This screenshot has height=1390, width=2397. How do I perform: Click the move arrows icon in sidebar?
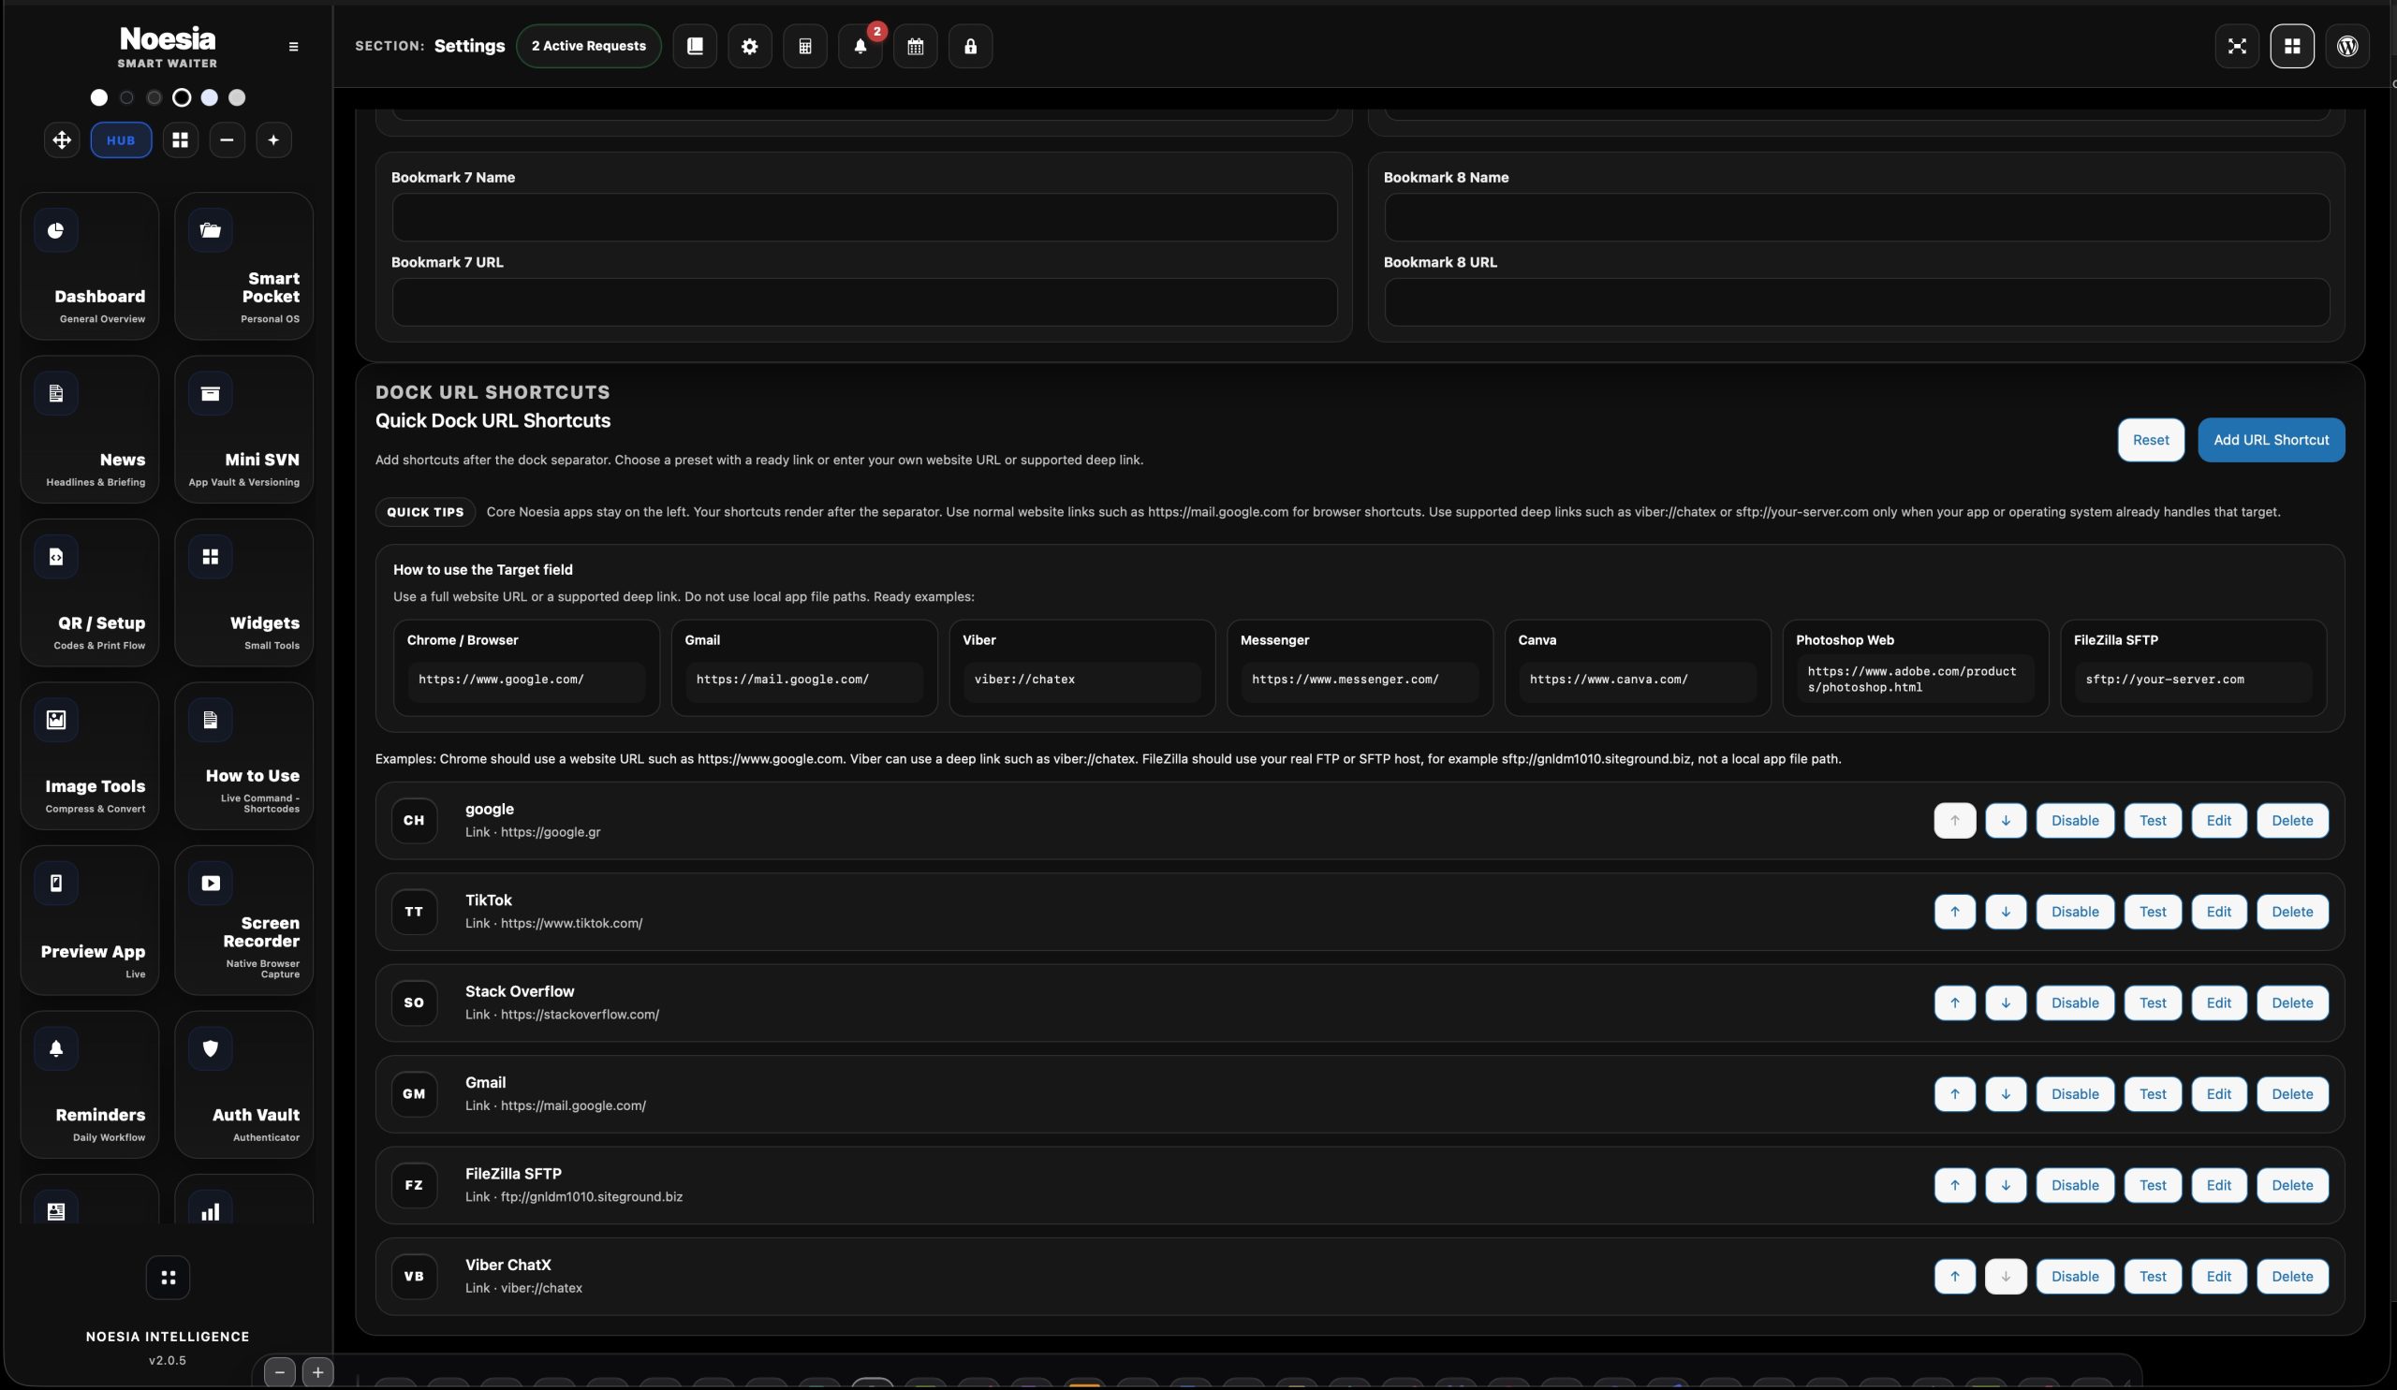tap(62, 139)
